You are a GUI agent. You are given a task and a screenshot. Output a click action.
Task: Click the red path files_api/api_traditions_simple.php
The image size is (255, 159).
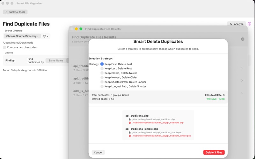[162, 136]
